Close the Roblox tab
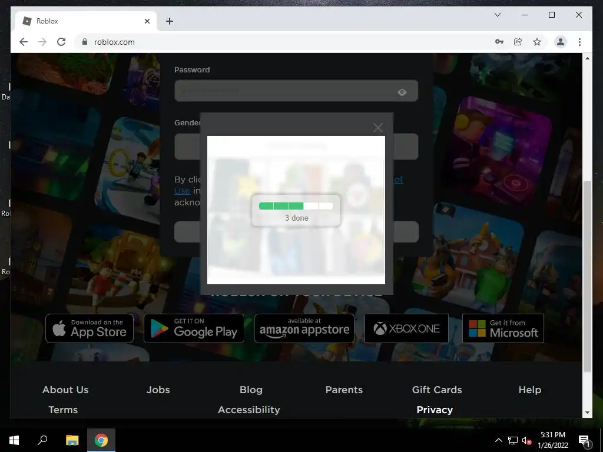 tap(147, 21)
